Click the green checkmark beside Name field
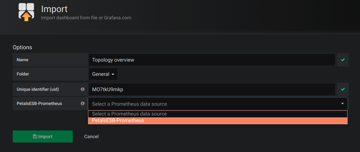 pyautogui.click(x=343, y=60)
